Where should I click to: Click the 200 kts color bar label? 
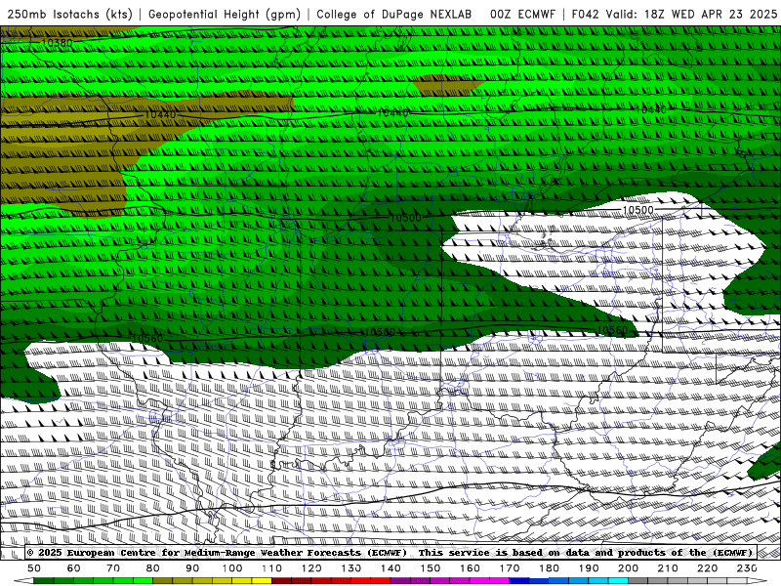click(629, 568)
